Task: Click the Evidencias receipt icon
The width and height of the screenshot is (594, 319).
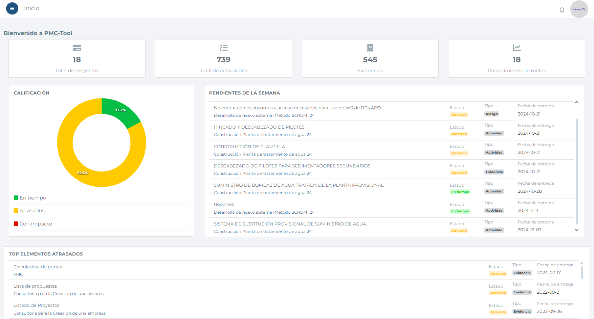Action: click(x=370, y=48)
